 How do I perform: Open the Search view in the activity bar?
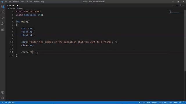pos(3,12)
